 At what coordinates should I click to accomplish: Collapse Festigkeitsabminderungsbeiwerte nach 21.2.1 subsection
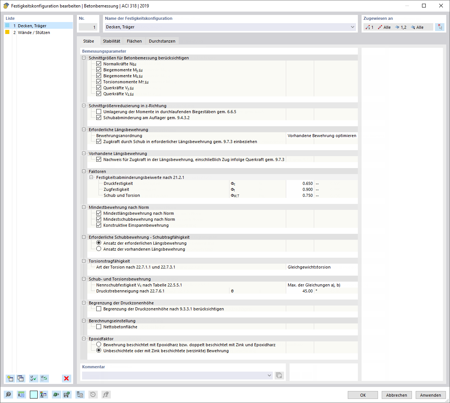(x=91, y=177)
